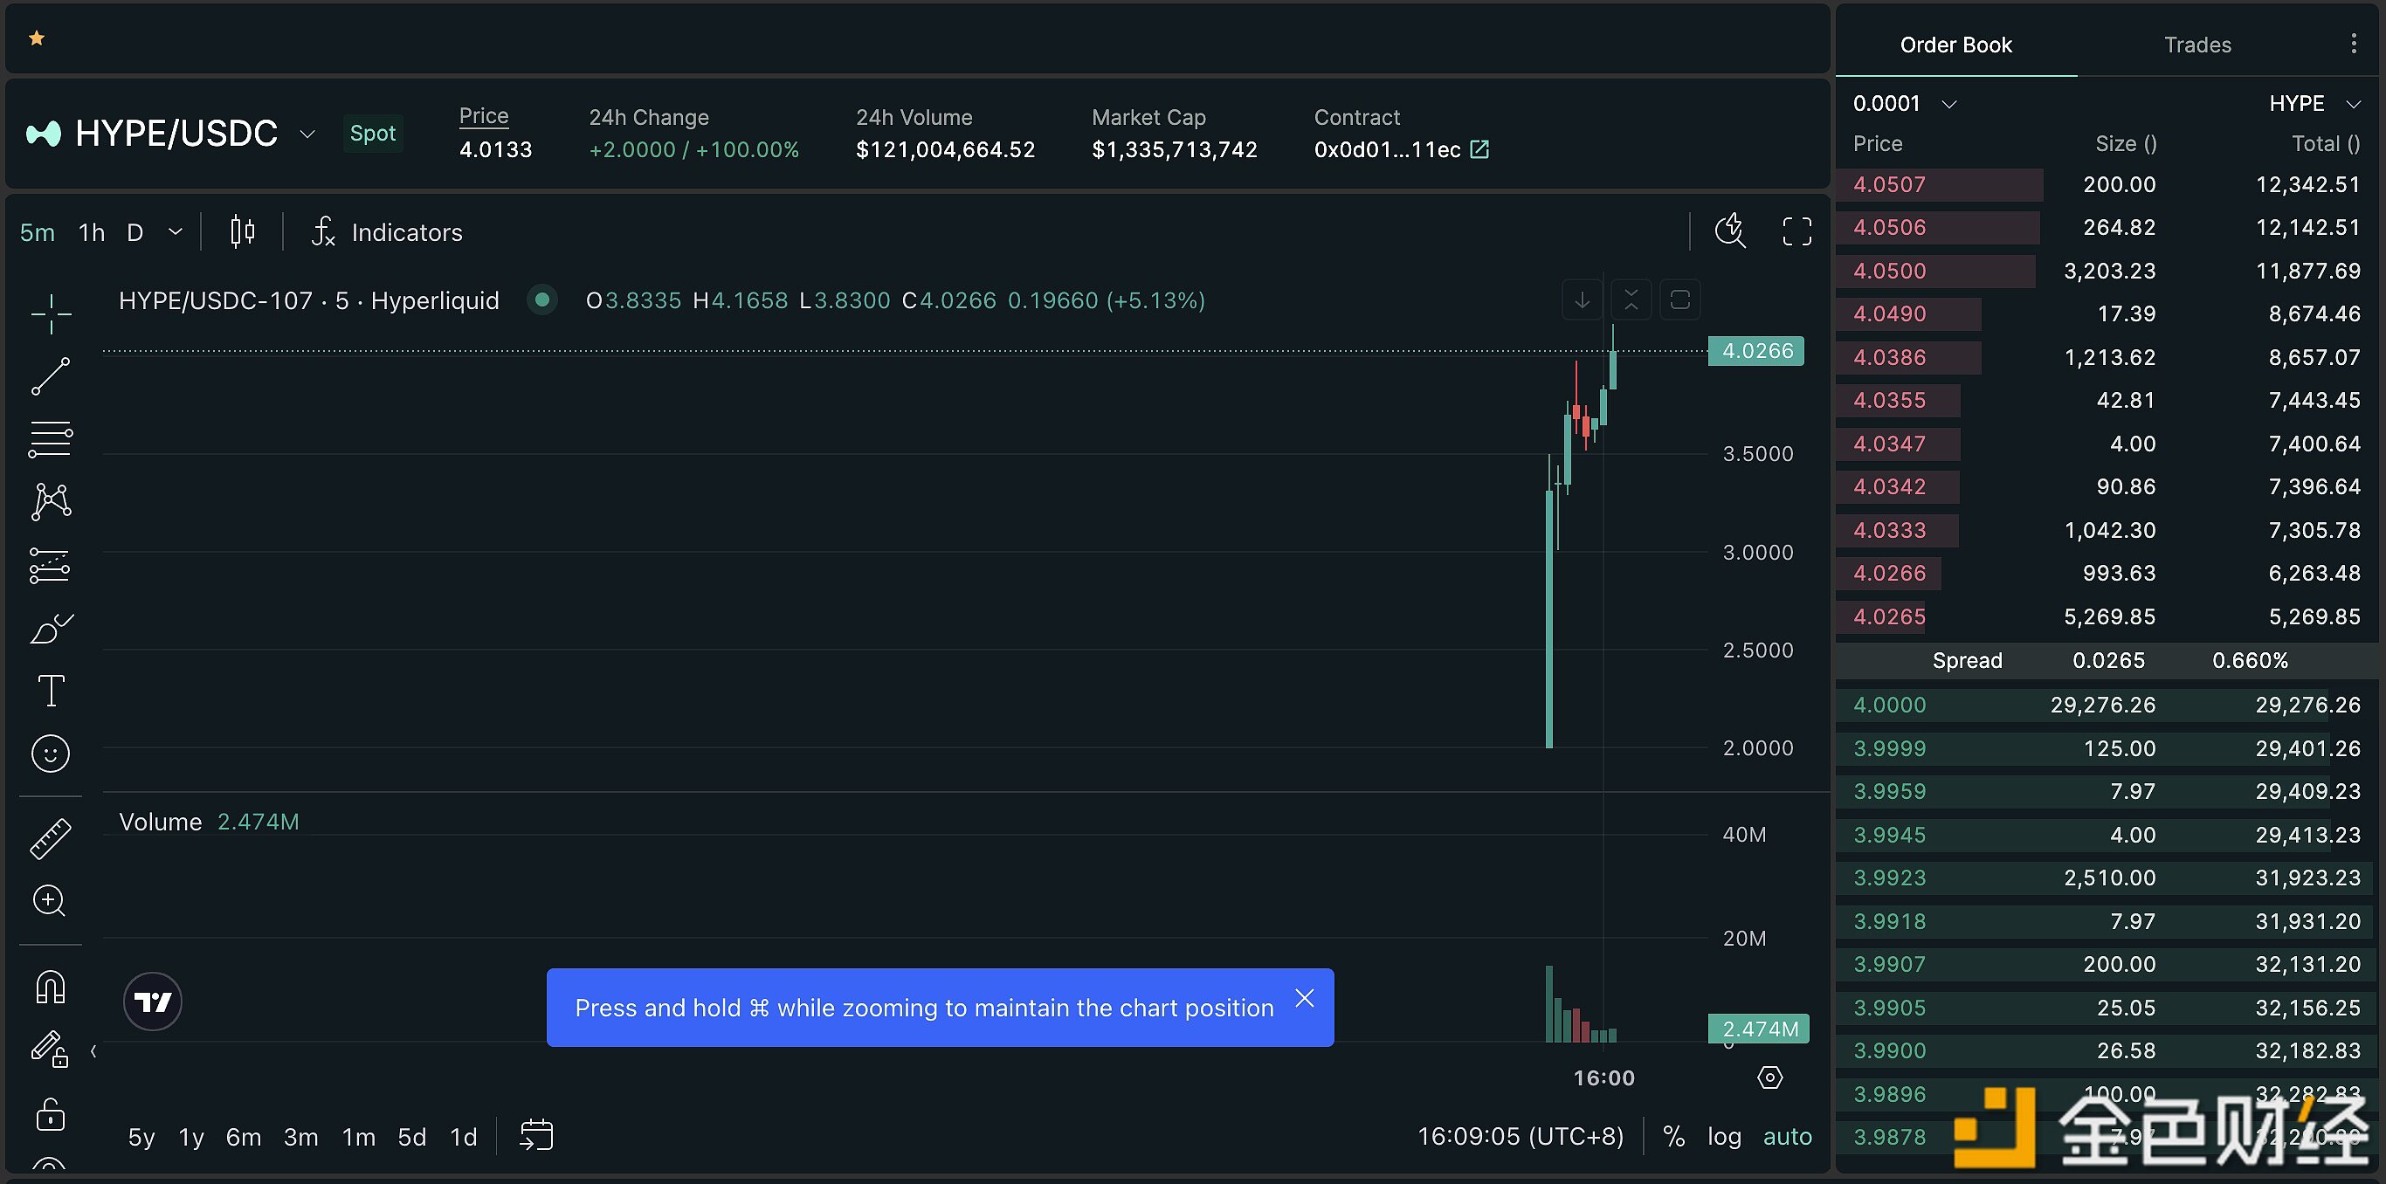The height and width of the screenshot is (1184, 2386).
Task: Switch to the Trades tab
Action: click(2197, 45)
